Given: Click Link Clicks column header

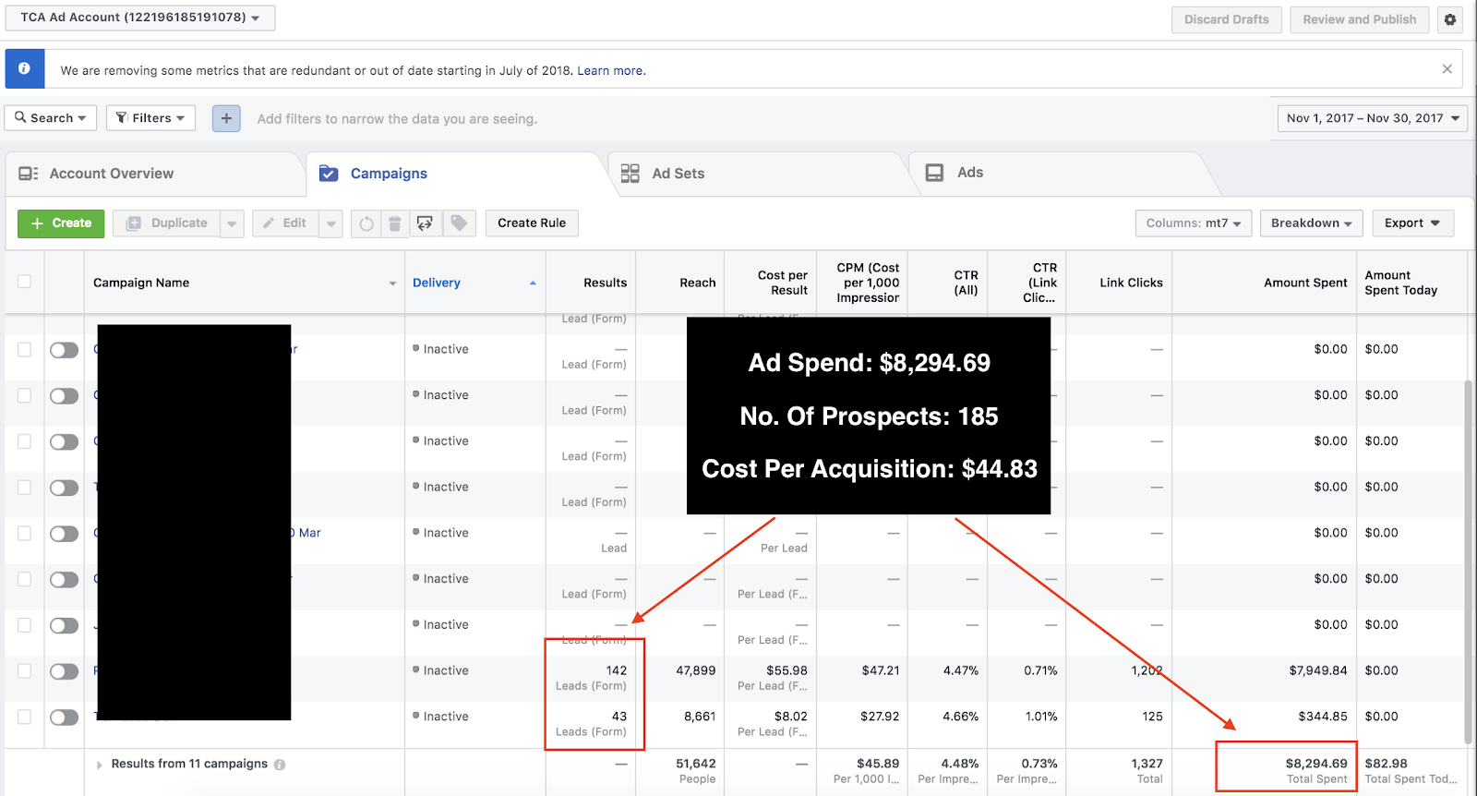Looking at the screenshot, I should [x=1118, y=283].
